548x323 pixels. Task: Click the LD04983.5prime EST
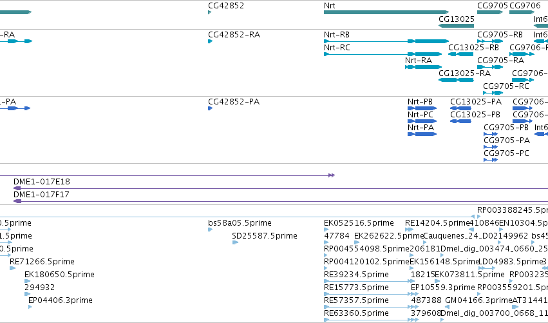coord(486,268)
